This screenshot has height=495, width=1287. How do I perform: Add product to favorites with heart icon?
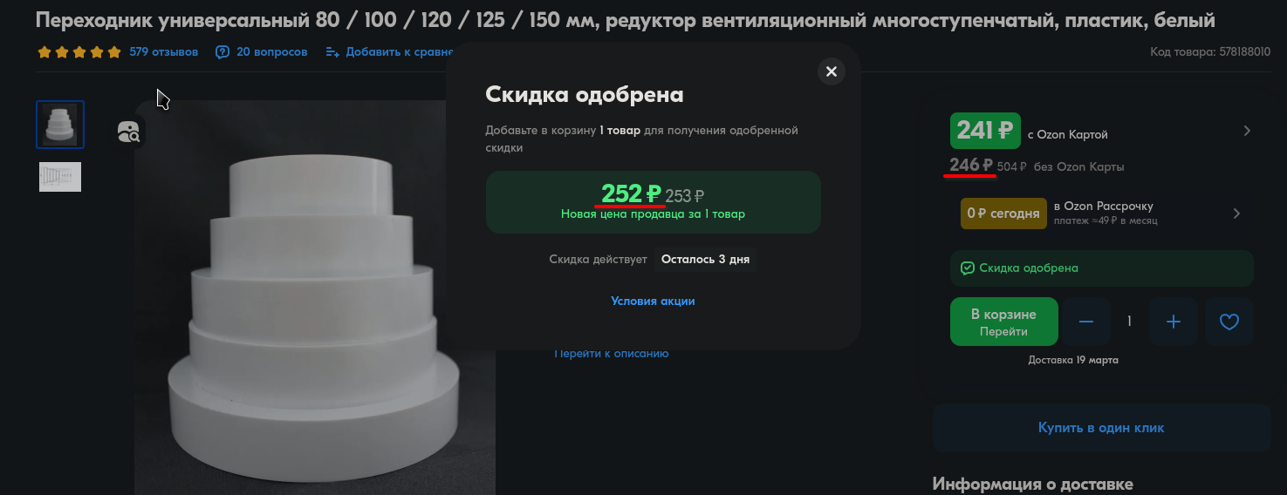[1229, 322]
